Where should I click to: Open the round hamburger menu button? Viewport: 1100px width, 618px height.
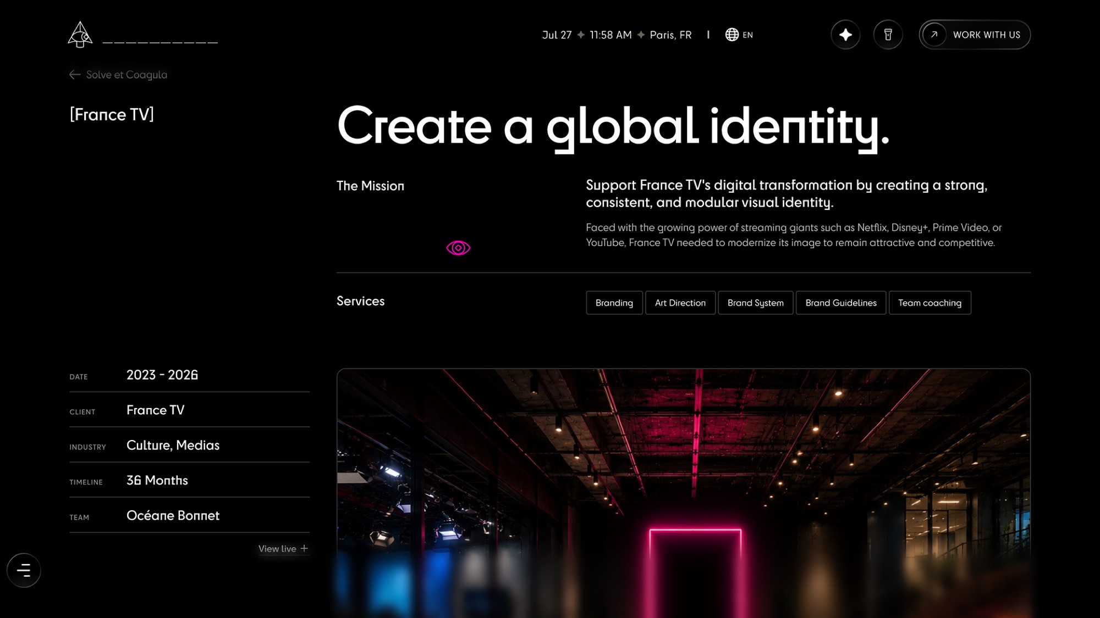pos(24,570)
